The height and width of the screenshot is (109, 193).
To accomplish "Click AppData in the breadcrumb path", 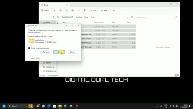I will (x=79, y=17).
